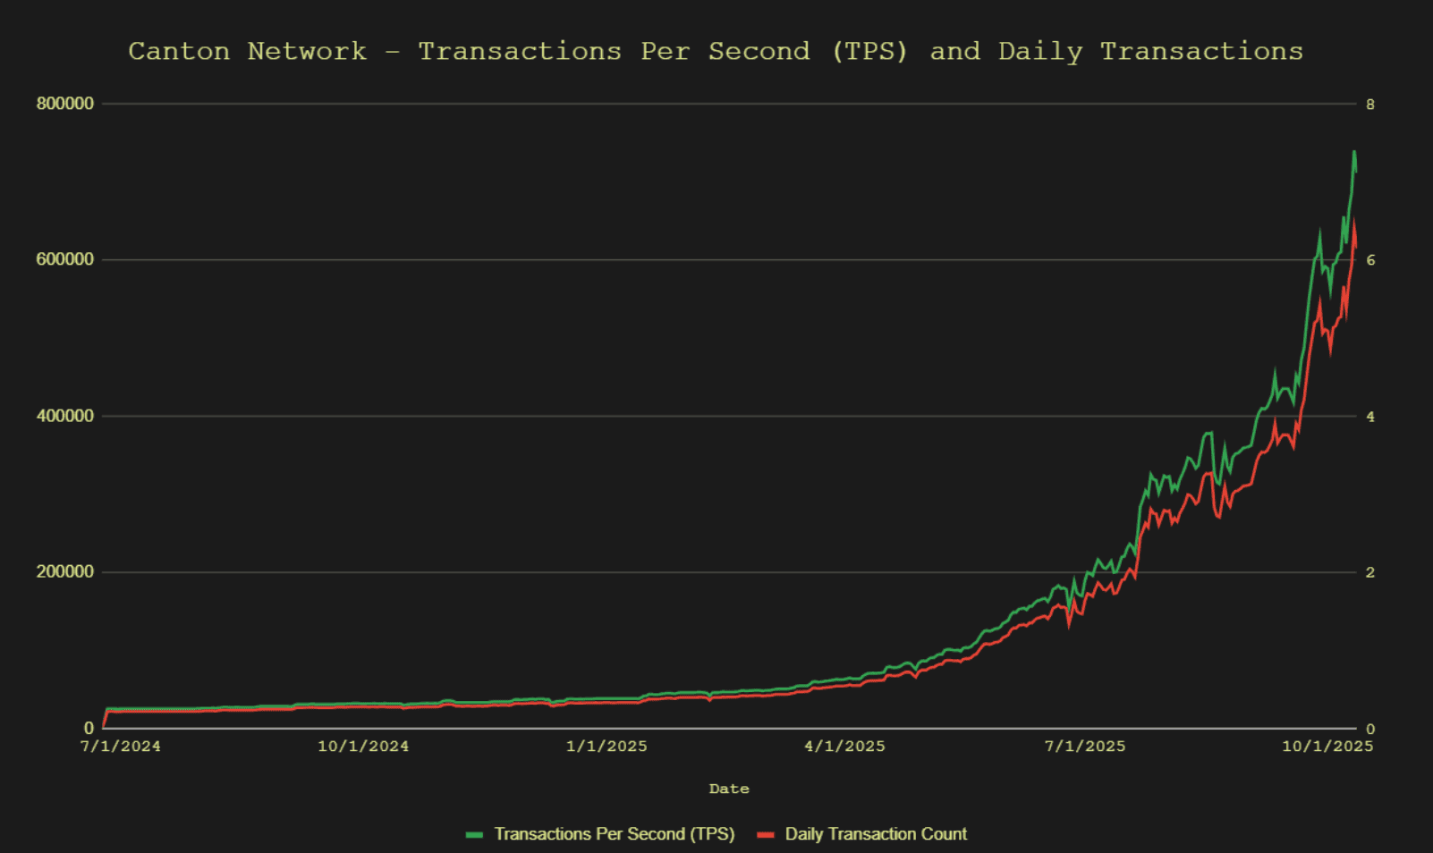Click the 800000 left axis label

[65, 104]
